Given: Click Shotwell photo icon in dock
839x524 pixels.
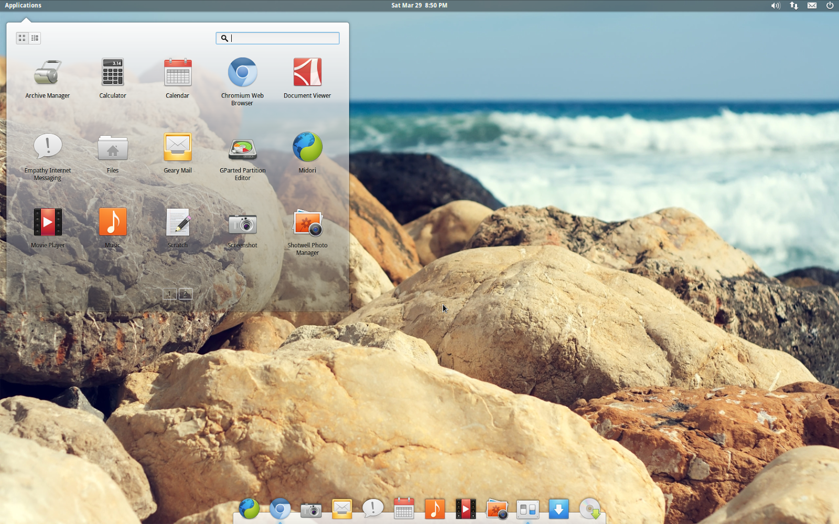Looking at the screenshot, I should coord(497,509).
